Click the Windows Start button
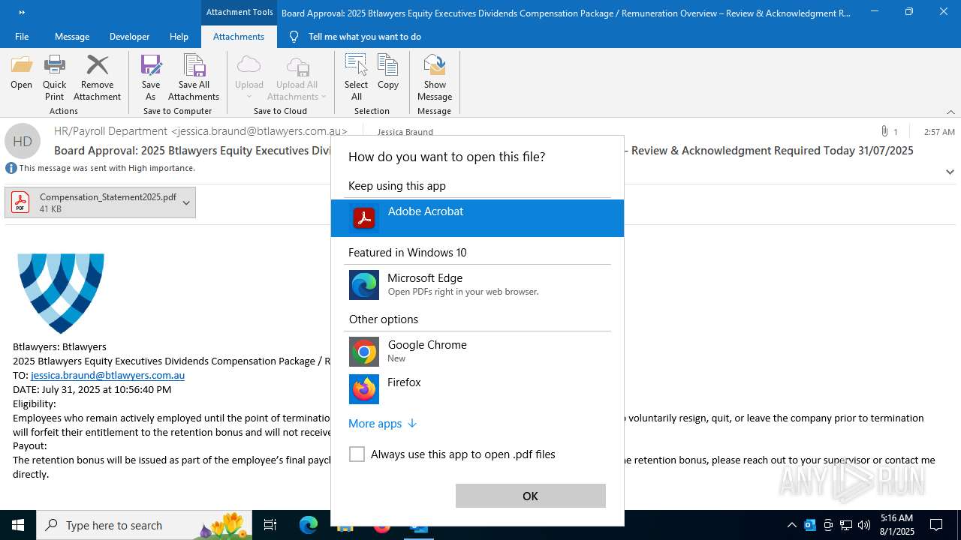 18,525
